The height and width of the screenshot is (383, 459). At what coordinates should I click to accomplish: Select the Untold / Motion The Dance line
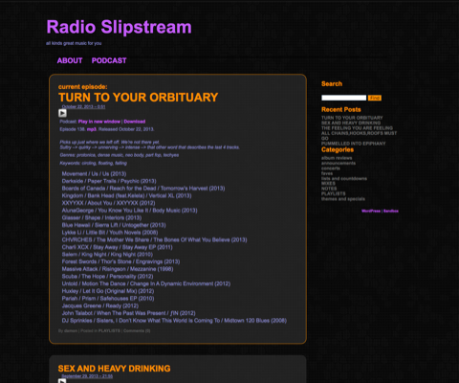146,284
